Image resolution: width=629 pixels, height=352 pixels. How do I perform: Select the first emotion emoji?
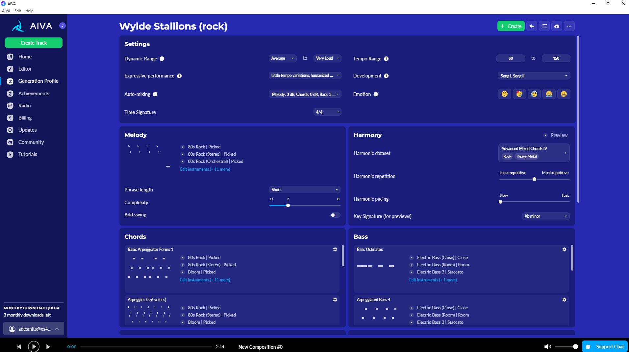tap(504, 94)
